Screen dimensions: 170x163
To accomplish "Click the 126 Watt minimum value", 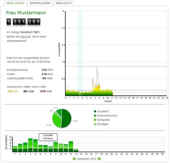I will pyautogui.click(x=13, y=91).
